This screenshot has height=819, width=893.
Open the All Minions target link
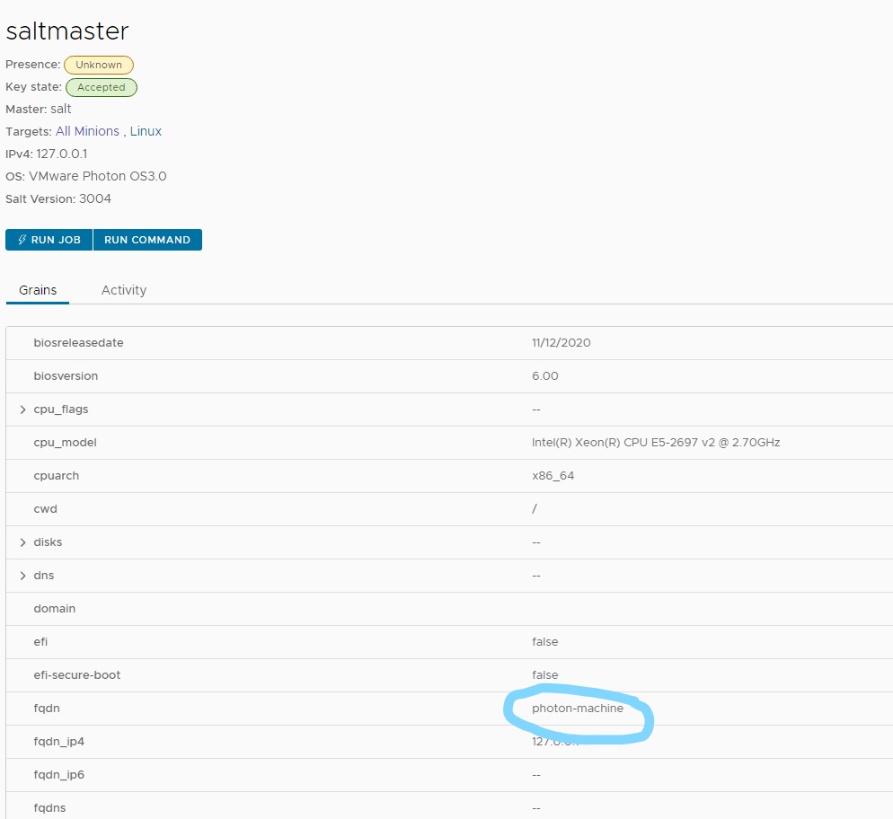tap(87, 131)
